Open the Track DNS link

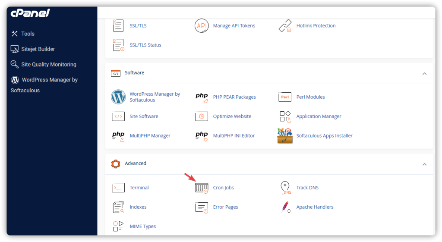(x=307, y=188)
